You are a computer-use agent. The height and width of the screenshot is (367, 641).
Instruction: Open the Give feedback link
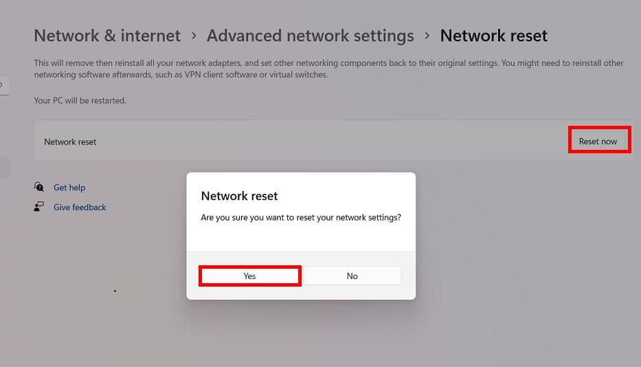[x=80, y=208]
